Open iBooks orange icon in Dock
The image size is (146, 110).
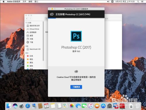click(97, 106)
